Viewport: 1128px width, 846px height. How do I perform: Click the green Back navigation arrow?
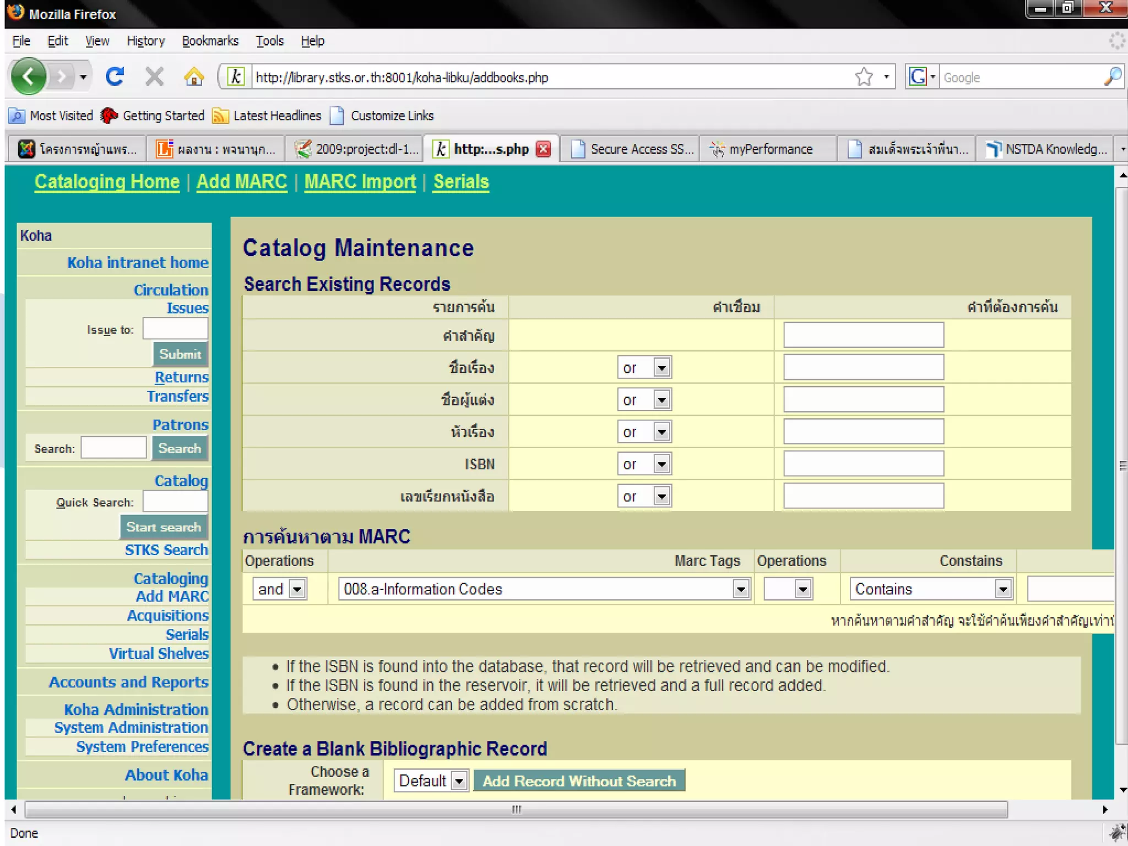(x=29, y=77)
